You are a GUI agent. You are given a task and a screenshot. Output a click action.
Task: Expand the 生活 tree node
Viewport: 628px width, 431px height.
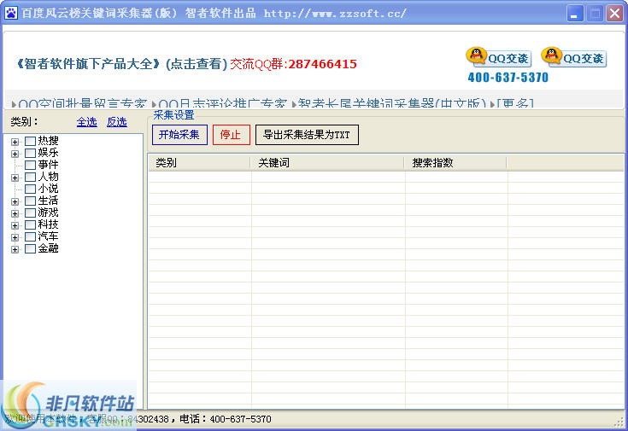(15, 201)
